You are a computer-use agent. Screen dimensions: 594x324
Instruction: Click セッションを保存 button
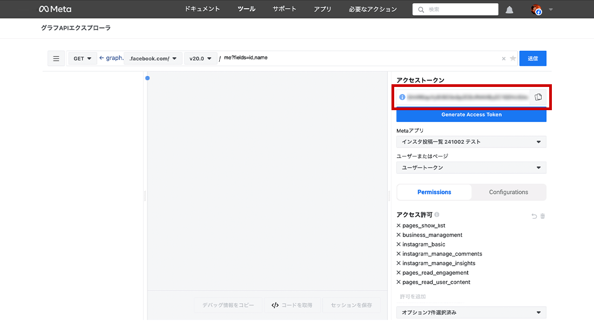tap(351, 305)
